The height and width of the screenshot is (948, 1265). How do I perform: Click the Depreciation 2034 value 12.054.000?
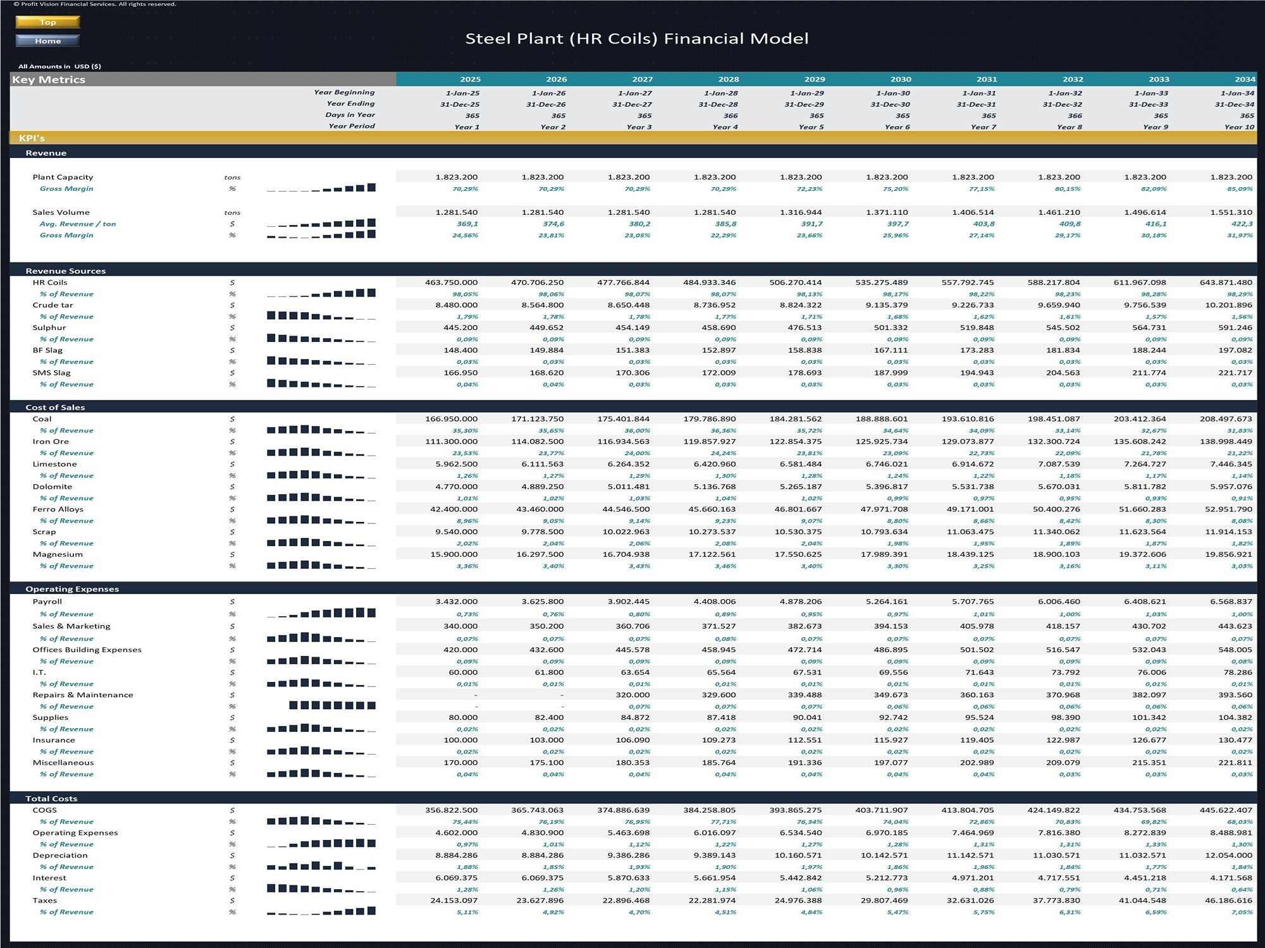point(1228,855)
